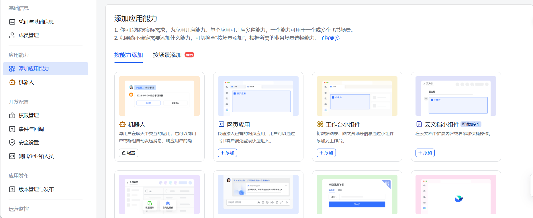Click the 多维表格 preview thumbnail
The image size is (533, 218).
pyautogui.click(x=159, y=194)
